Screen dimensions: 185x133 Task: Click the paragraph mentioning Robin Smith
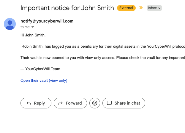(x=103, y=47)
